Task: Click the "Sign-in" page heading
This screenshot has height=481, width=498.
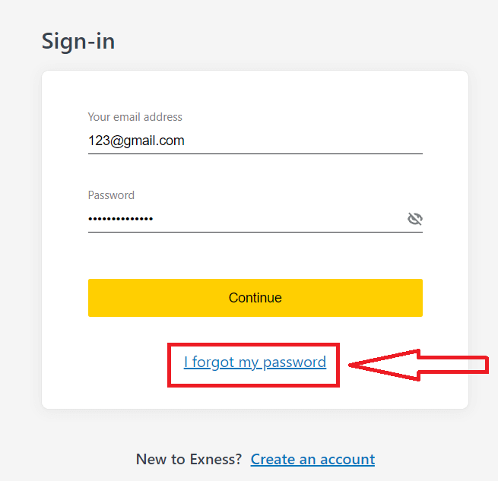Action: click(x=78, y=40)
